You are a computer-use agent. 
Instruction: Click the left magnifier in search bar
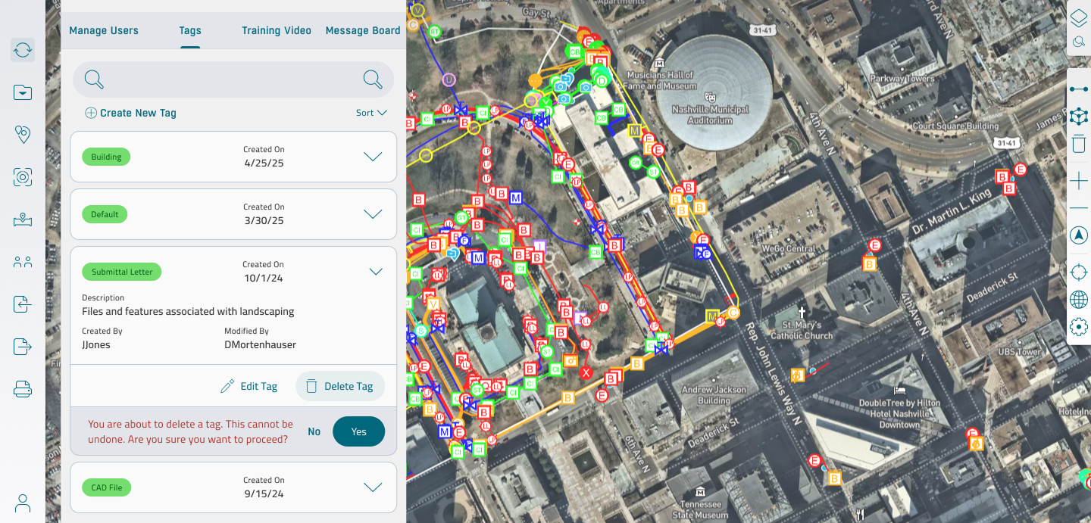click(x=94, y=79)
